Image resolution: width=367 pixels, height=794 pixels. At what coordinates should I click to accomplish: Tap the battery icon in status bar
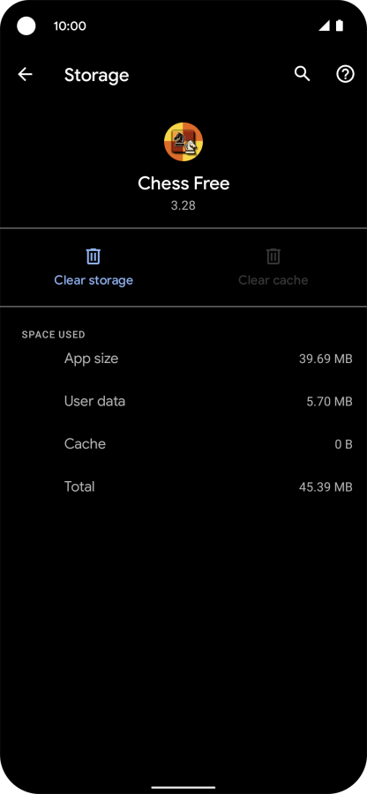(339, 26)
